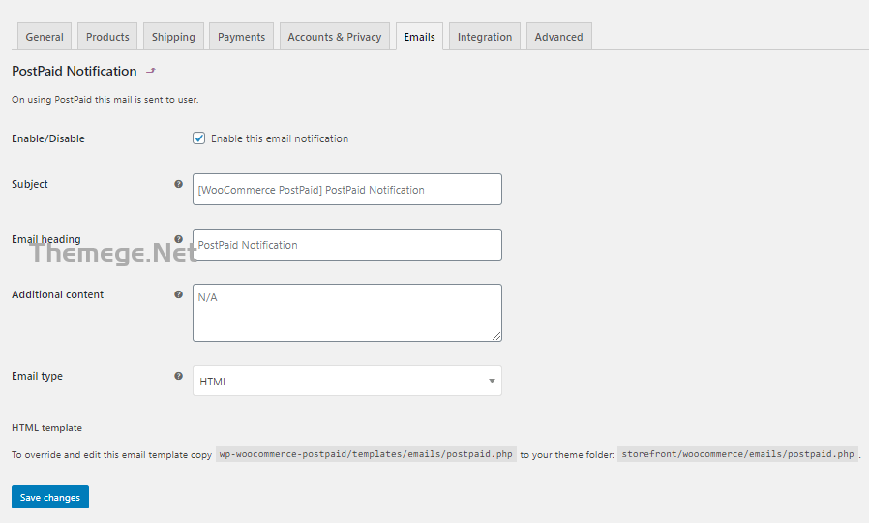Click the Additional content textarea resize handle
Viewport: 869px width, 523px height.
[496, 336]
